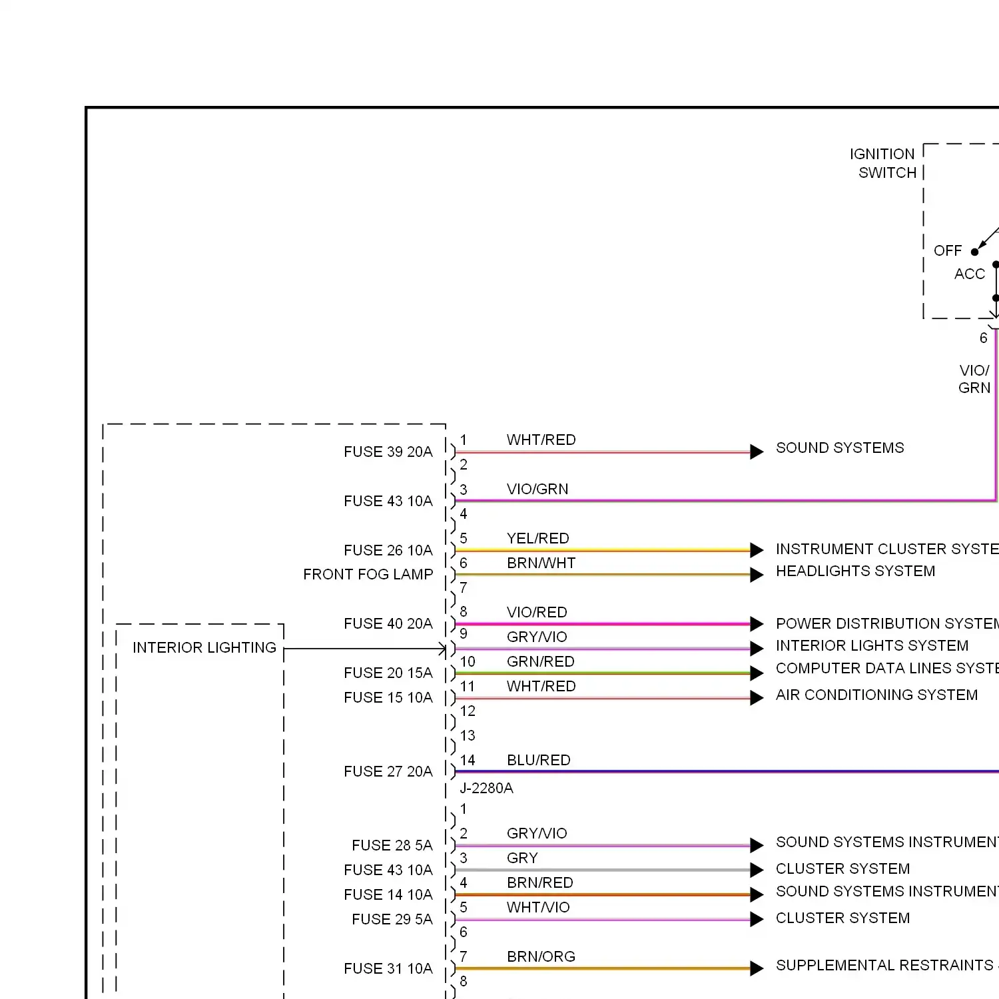Select the ACC position label
Viewport: 999px width, 999px height.
click(x=969, y=274)
